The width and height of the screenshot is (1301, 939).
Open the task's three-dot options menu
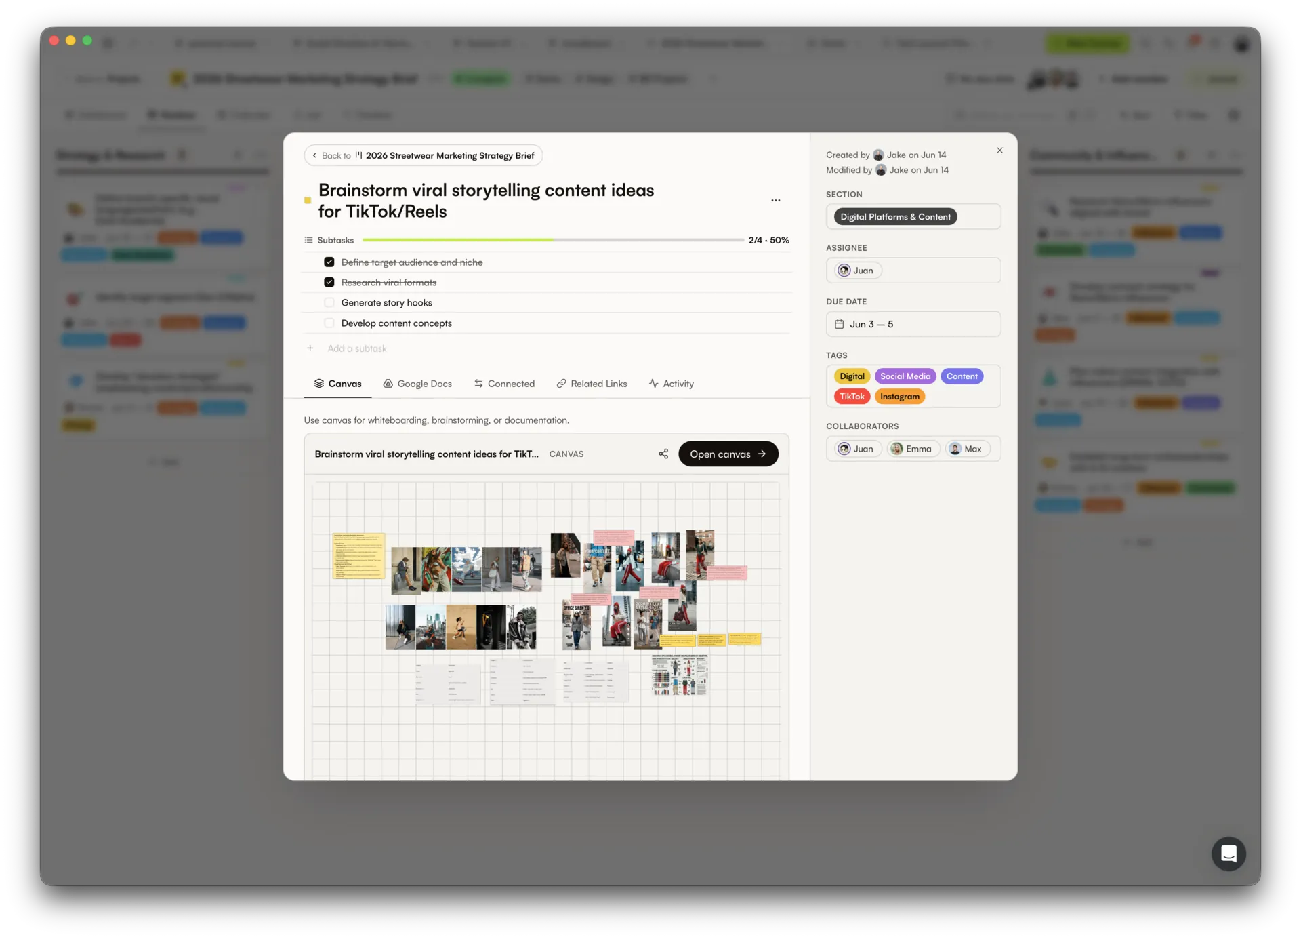click(775, 201)
